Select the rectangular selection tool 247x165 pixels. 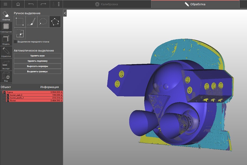(20, 22)
